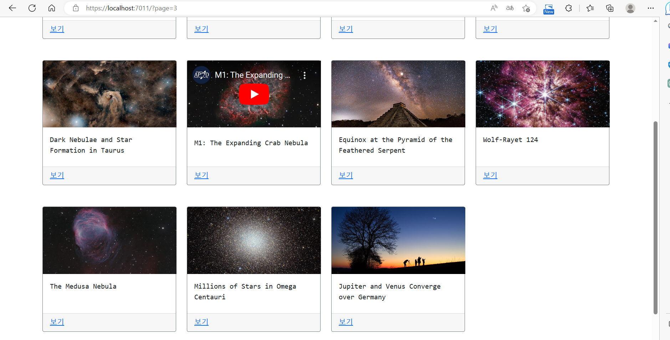Open the Collections icon

610,8
